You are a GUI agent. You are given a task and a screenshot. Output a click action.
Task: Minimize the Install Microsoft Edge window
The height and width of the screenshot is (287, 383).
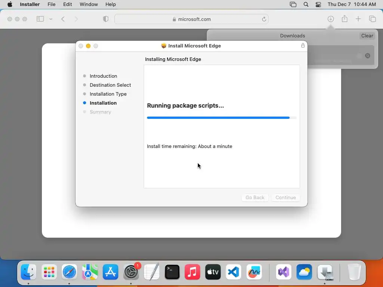pos(88,46)
